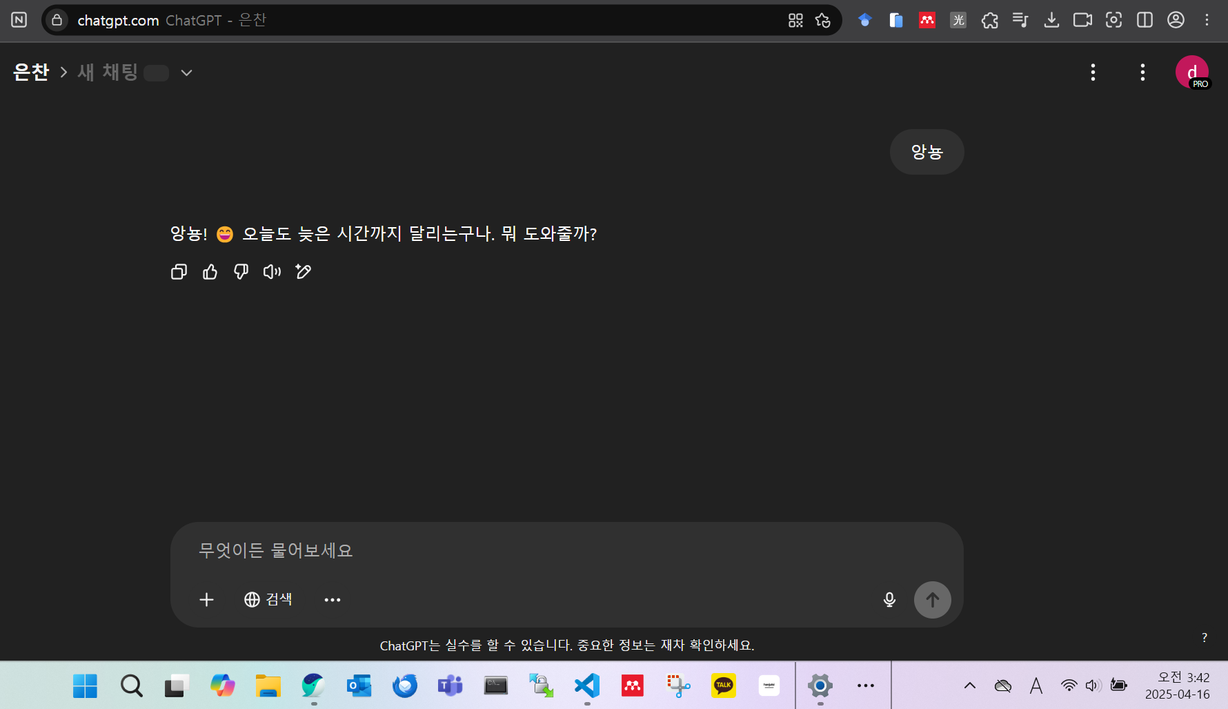Give thumbs down to the response
This screenshot has height=709, width=1228.
pyautogui.click(x=241, y=272)
